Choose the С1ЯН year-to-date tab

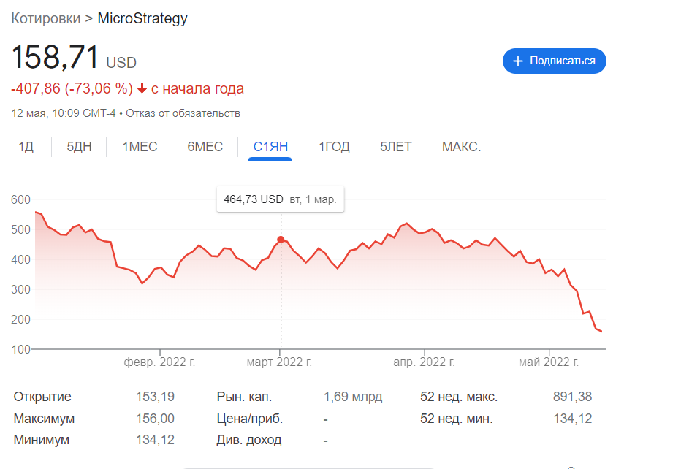click(270, 147)
